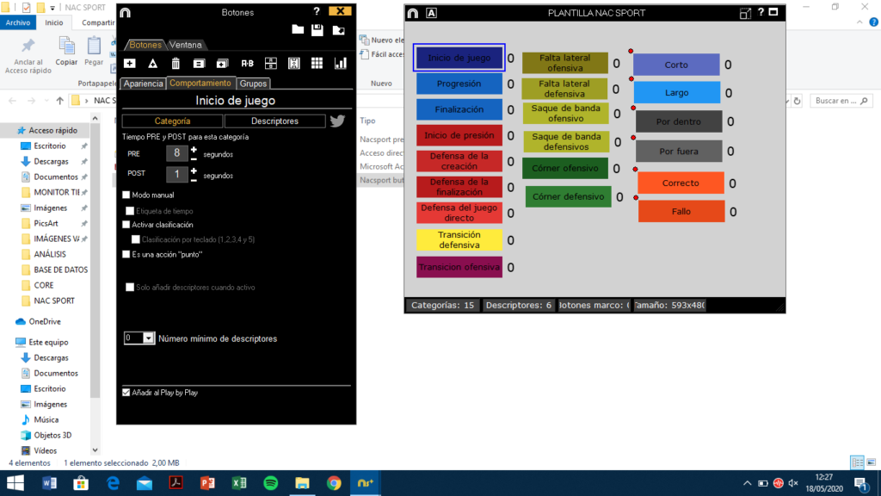Click the A-B rename icon in toolbar
881x496 pixels.
(247, 63)
